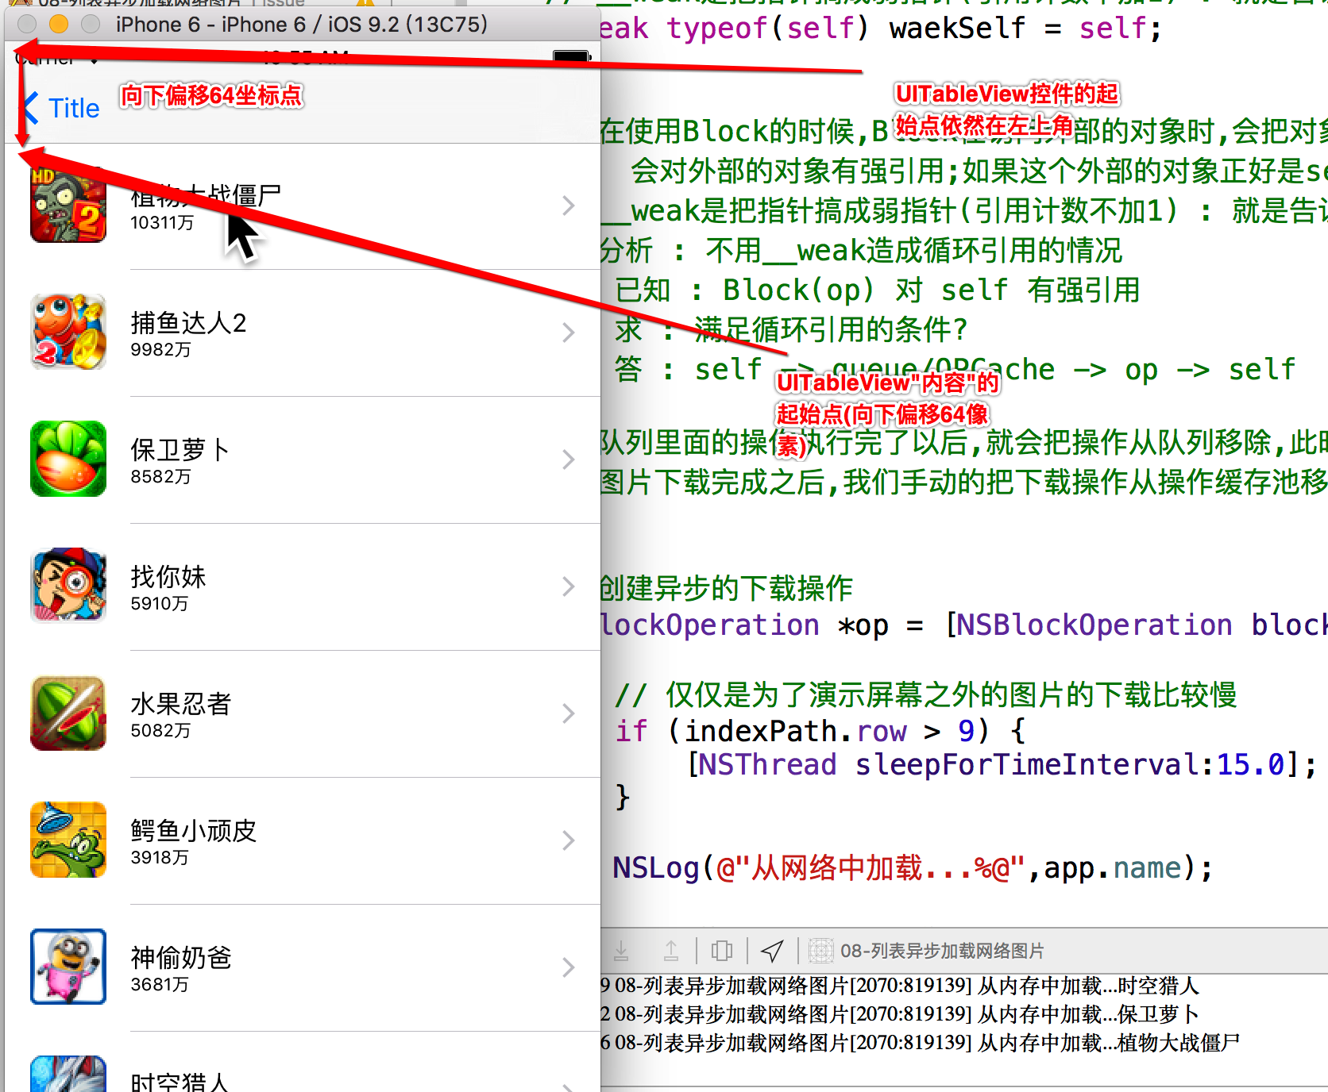
Task: Select the 捕鱼达人2 row title
Action: (x=189, y=323)
